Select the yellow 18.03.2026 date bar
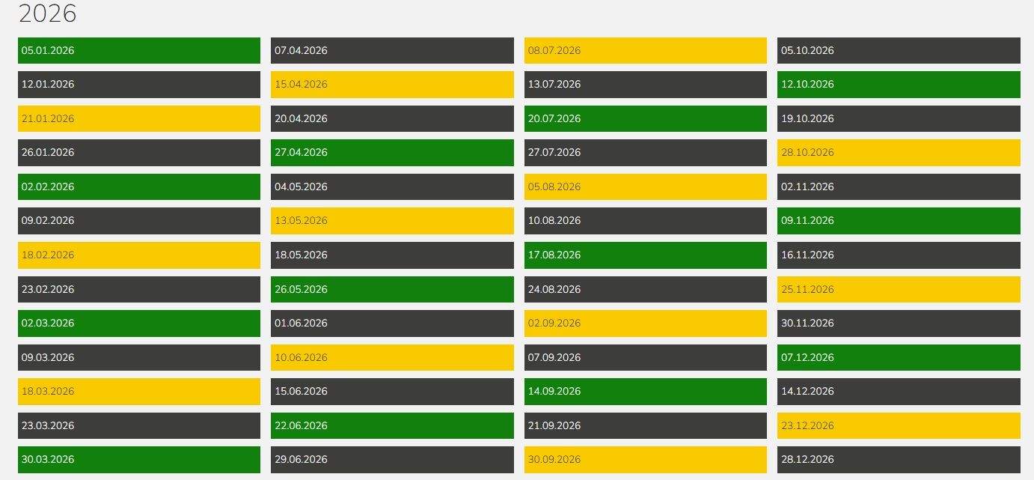Screen dimensions: 1034x480 [x=138, y=391]
